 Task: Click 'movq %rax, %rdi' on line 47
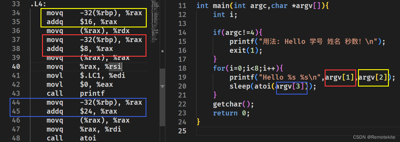click(84, 129)
